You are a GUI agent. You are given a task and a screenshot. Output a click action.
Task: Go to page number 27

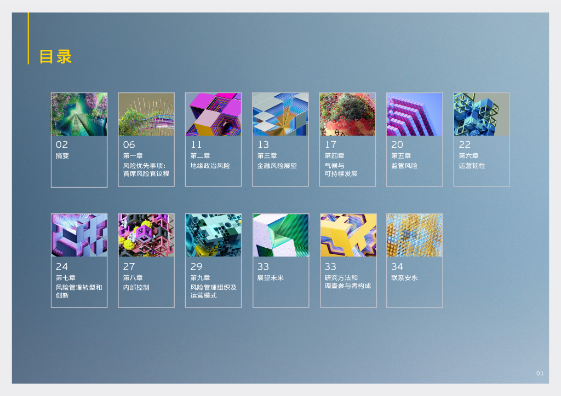click(129, 267)
